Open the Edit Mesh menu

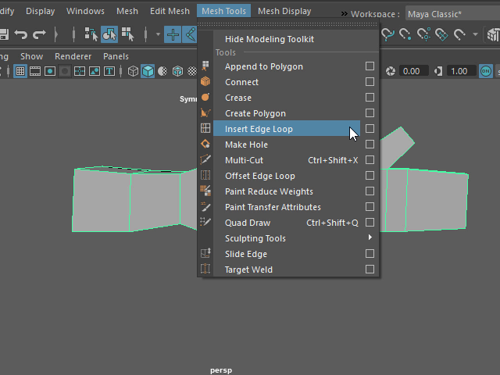click(x=170, y=11)
